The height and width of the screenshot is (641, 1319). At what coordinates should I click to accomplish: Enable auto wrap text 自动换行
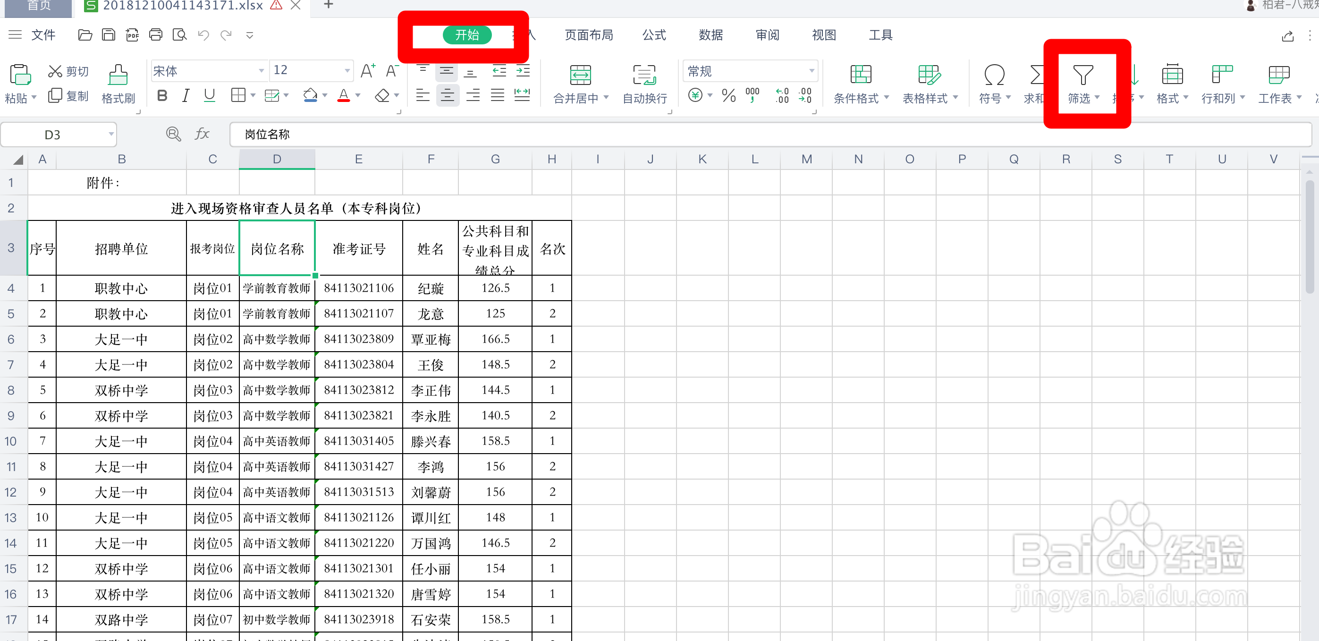[x=645, y=84]
